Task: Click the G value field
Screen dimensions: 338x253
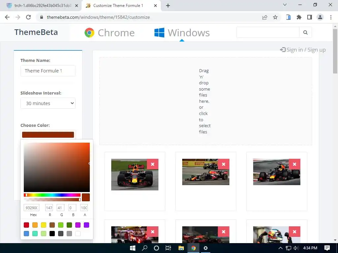Action: pyautogui.click(x=60, y=208)
